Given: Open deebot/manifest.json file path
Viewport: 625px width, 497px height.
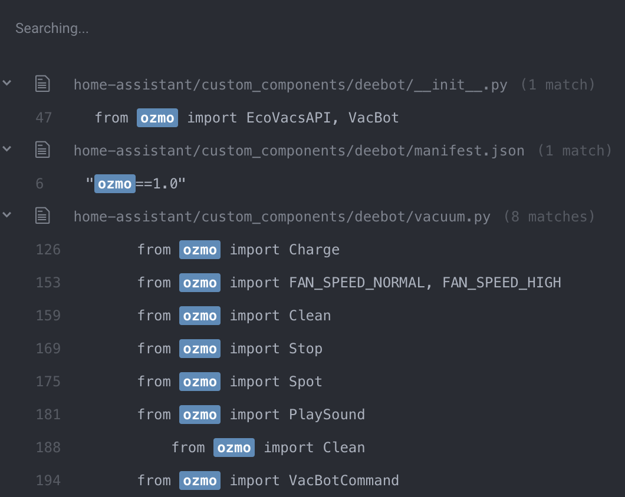Looking at the screenshot, I should (x=298, y=151).
